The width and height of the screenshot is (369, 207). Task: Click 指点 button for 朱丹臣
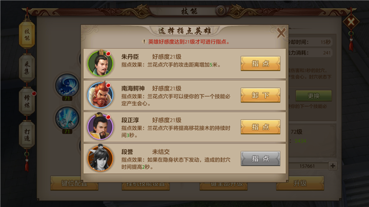click(x=260, y=63)
